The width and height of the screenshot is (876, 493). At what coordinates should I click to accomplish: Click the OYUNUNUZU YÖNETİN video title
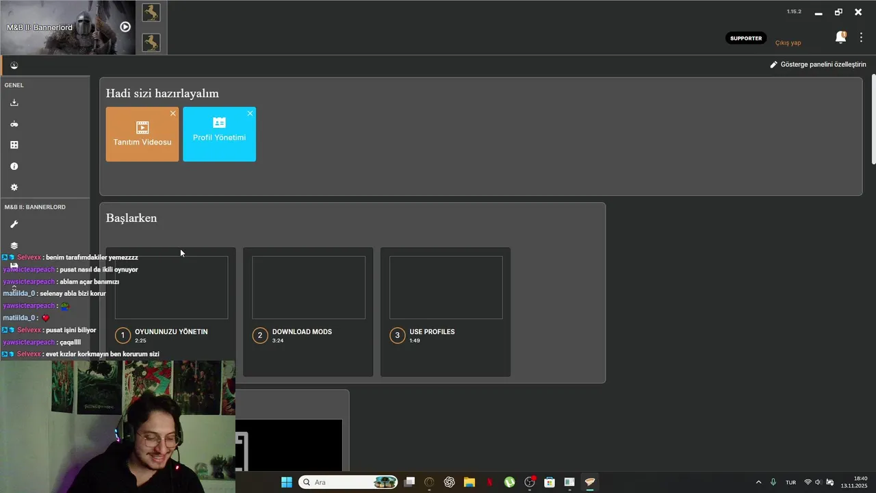pyautogui.click(x=171, y=331)
